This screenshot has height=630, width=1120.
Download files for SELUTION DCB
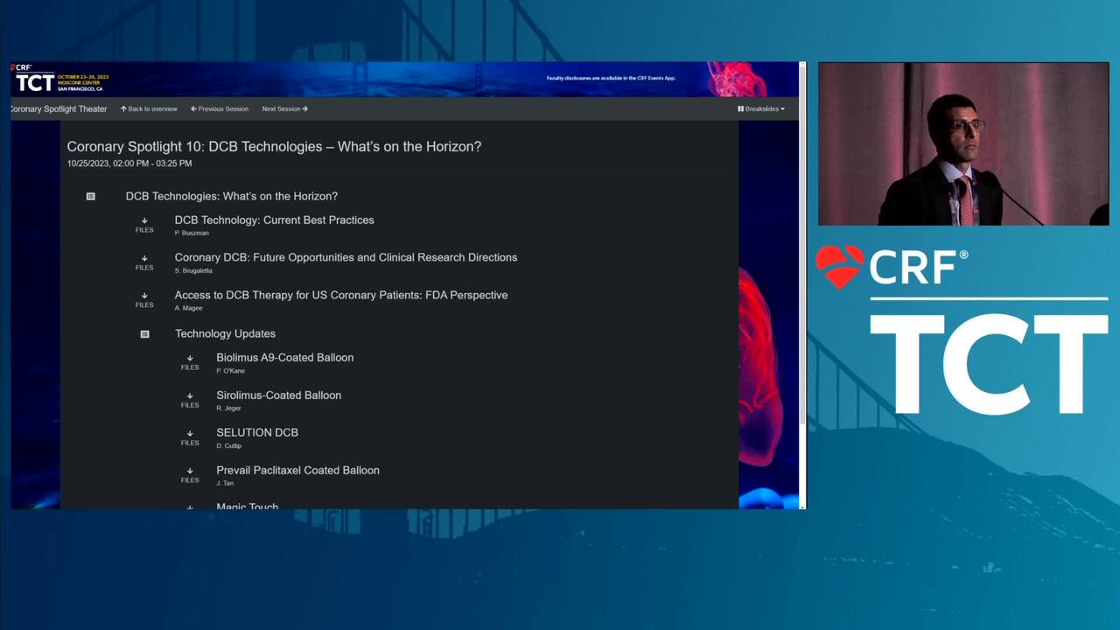(190, 438)
